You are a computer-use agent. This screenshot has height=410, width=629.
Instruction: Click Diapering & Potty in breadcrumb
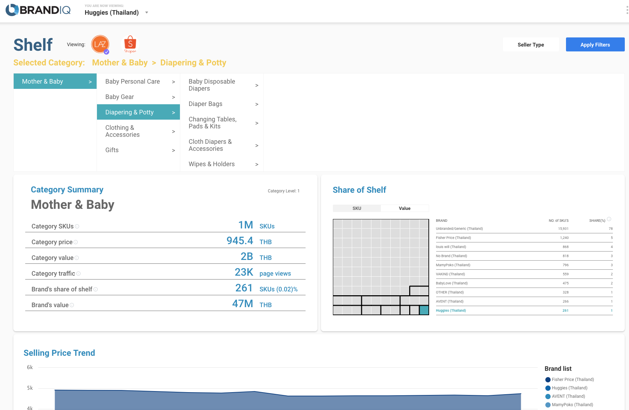click(x=193, y=63)
